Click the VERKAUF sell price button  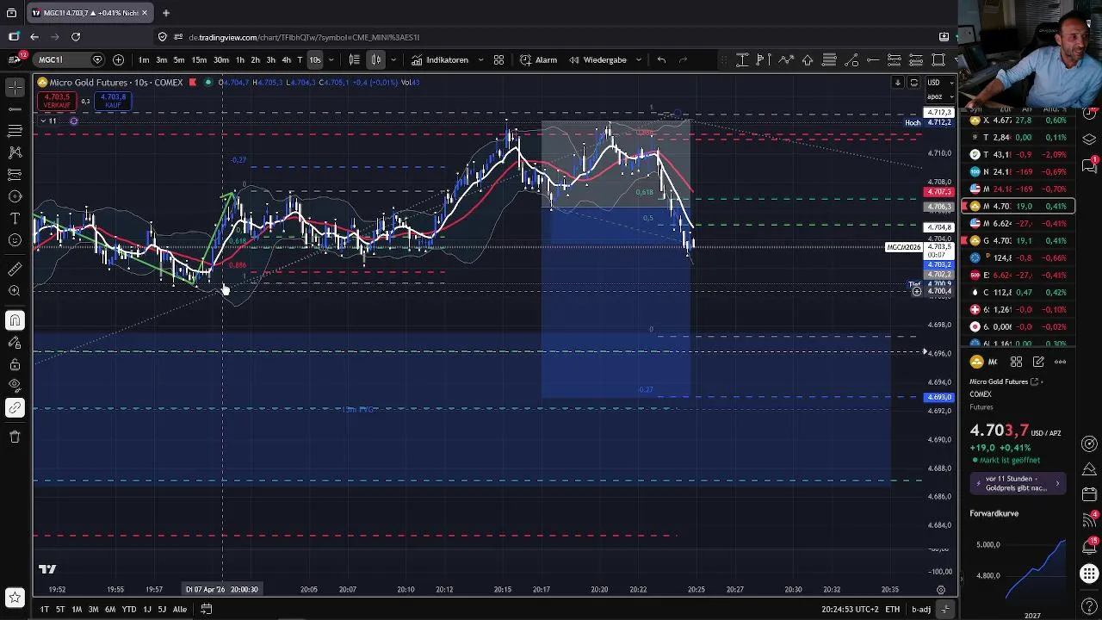57,101
